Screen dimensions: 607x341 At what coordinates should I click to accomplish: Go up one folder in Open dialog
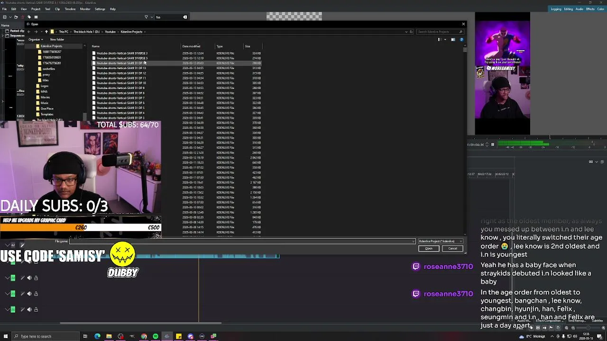point(46,32)
